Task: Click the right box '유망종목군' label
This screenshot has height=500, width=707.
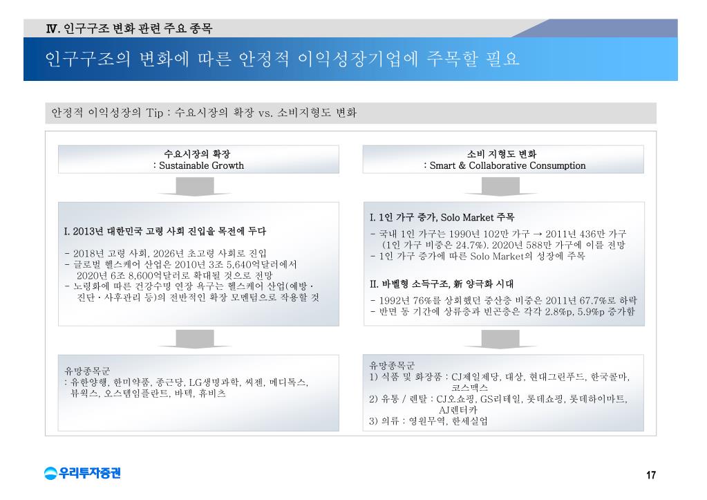Action: [x=393, y=365]
